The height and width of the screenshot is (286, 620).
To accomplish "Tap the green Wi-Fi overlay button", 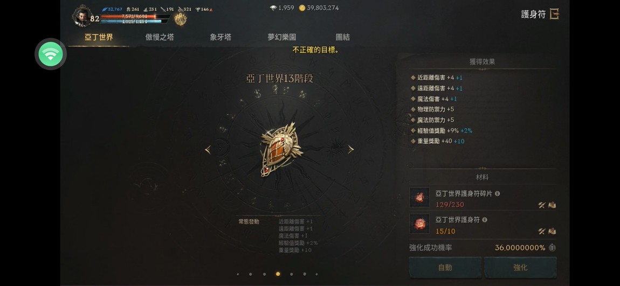I will [x=51, y=54].
